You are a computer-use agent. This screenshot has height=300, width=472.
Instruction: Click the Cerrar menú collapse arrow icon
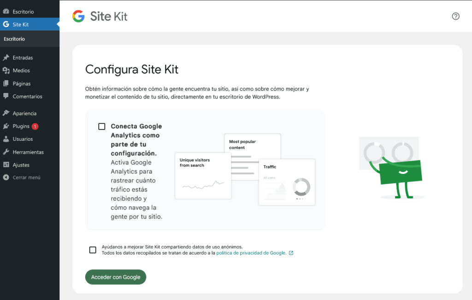click(6, 177)
